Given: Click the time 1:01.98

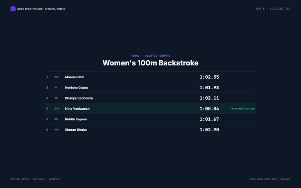Looking at the screenshot, I should pyautogui.click(x=209, y=88).
